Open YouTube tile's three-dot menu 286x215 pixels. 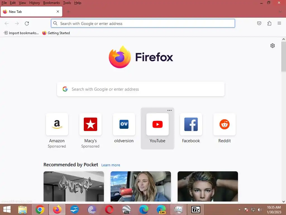[170, 110]
